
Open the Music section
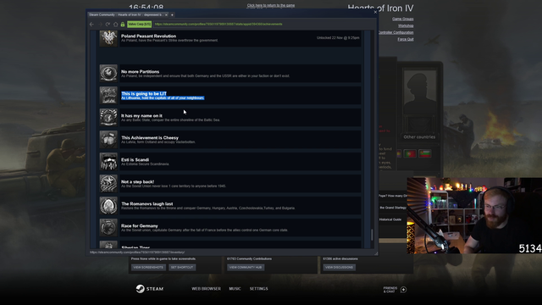click(x=235, y=288)
